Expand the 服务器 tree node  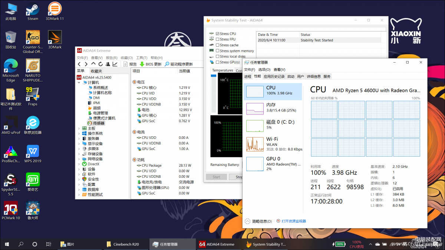click(79, 139)
